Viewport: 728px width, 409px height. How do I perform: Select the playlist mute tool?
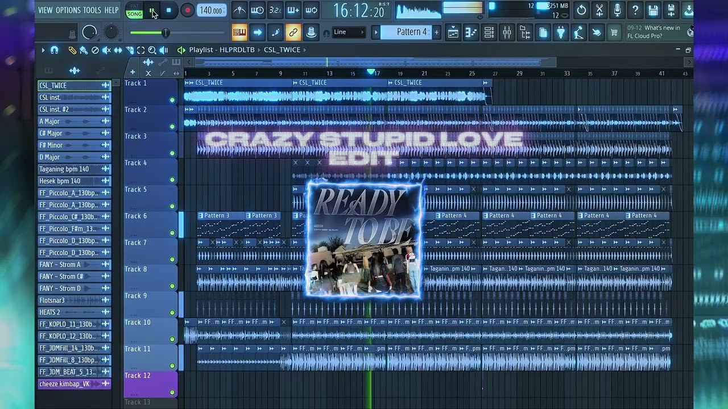point(106,50)
